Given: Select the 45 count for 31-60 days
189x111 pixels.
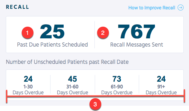Looking at the screenshot, I should [x=72, y=79].
